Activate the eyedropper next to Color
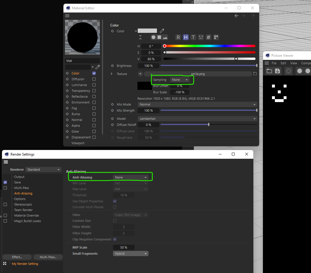Viewport: 311px width, 273px height. point(162,31)
